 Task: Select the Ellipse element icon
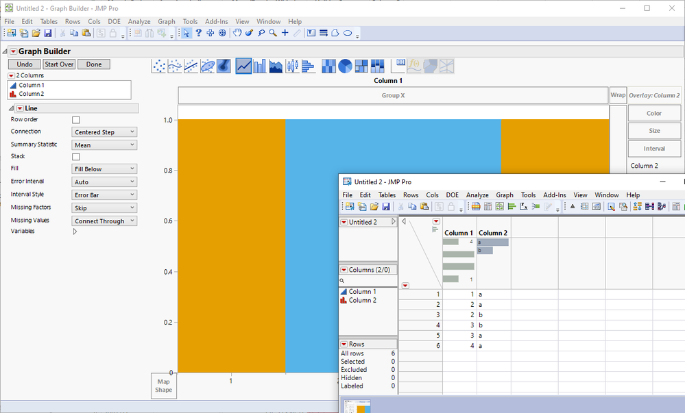[207, 66]
